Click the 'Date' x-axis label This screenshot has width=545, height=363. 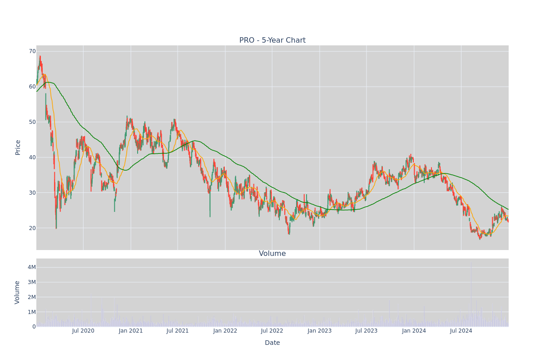point(272,343)
